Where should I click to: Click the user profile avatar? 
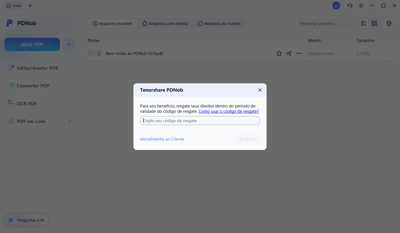pyautogui.click(x=336, y=6)
